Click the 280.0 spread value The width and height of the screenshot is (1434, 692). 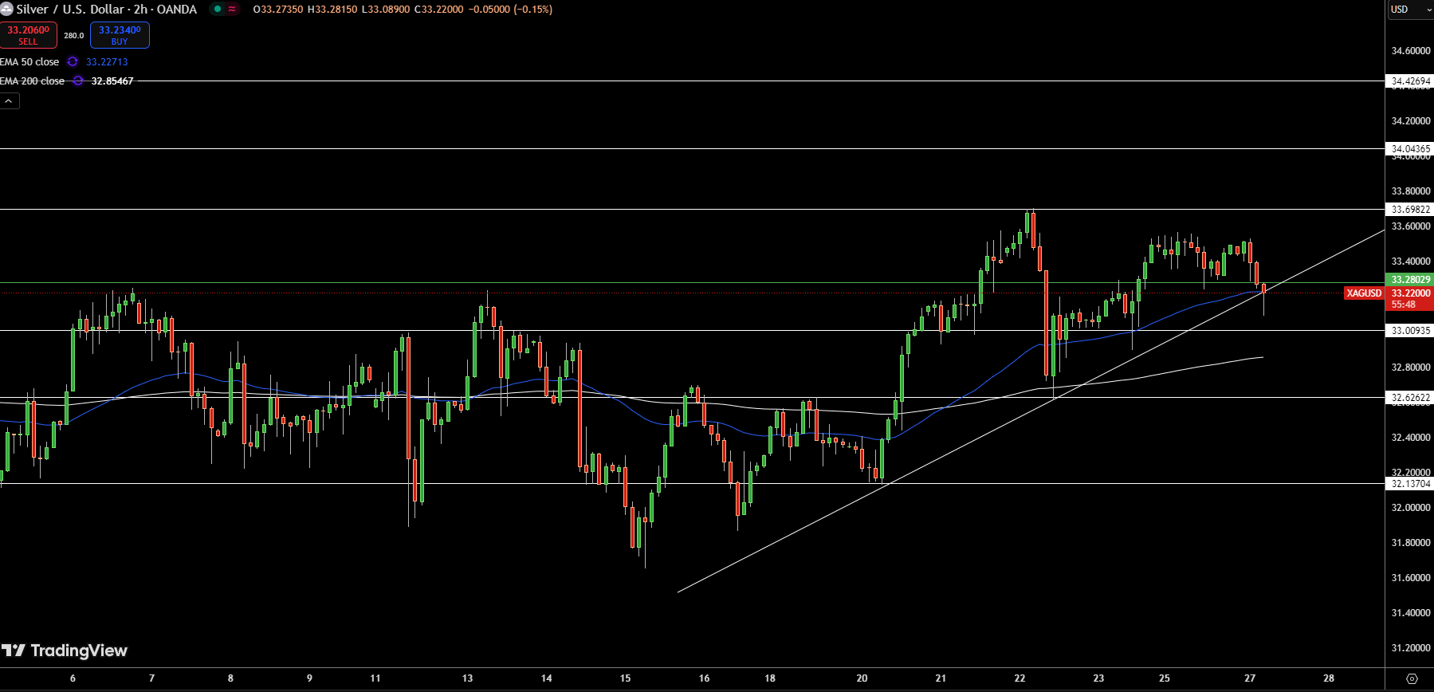coord(74,35)
